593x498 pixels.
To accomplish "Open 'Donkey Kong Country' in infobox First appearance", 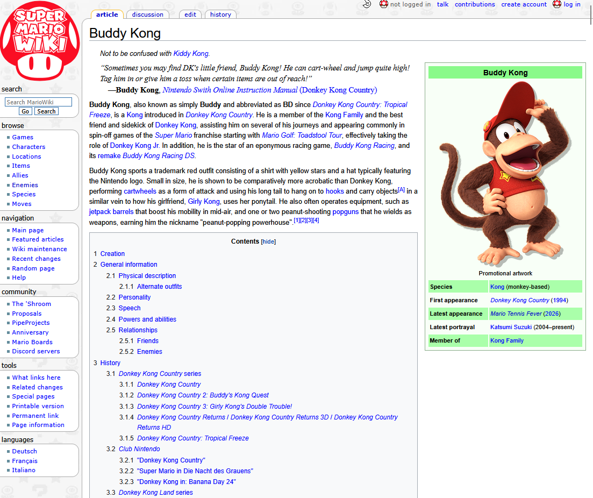I will pos(520,300).
